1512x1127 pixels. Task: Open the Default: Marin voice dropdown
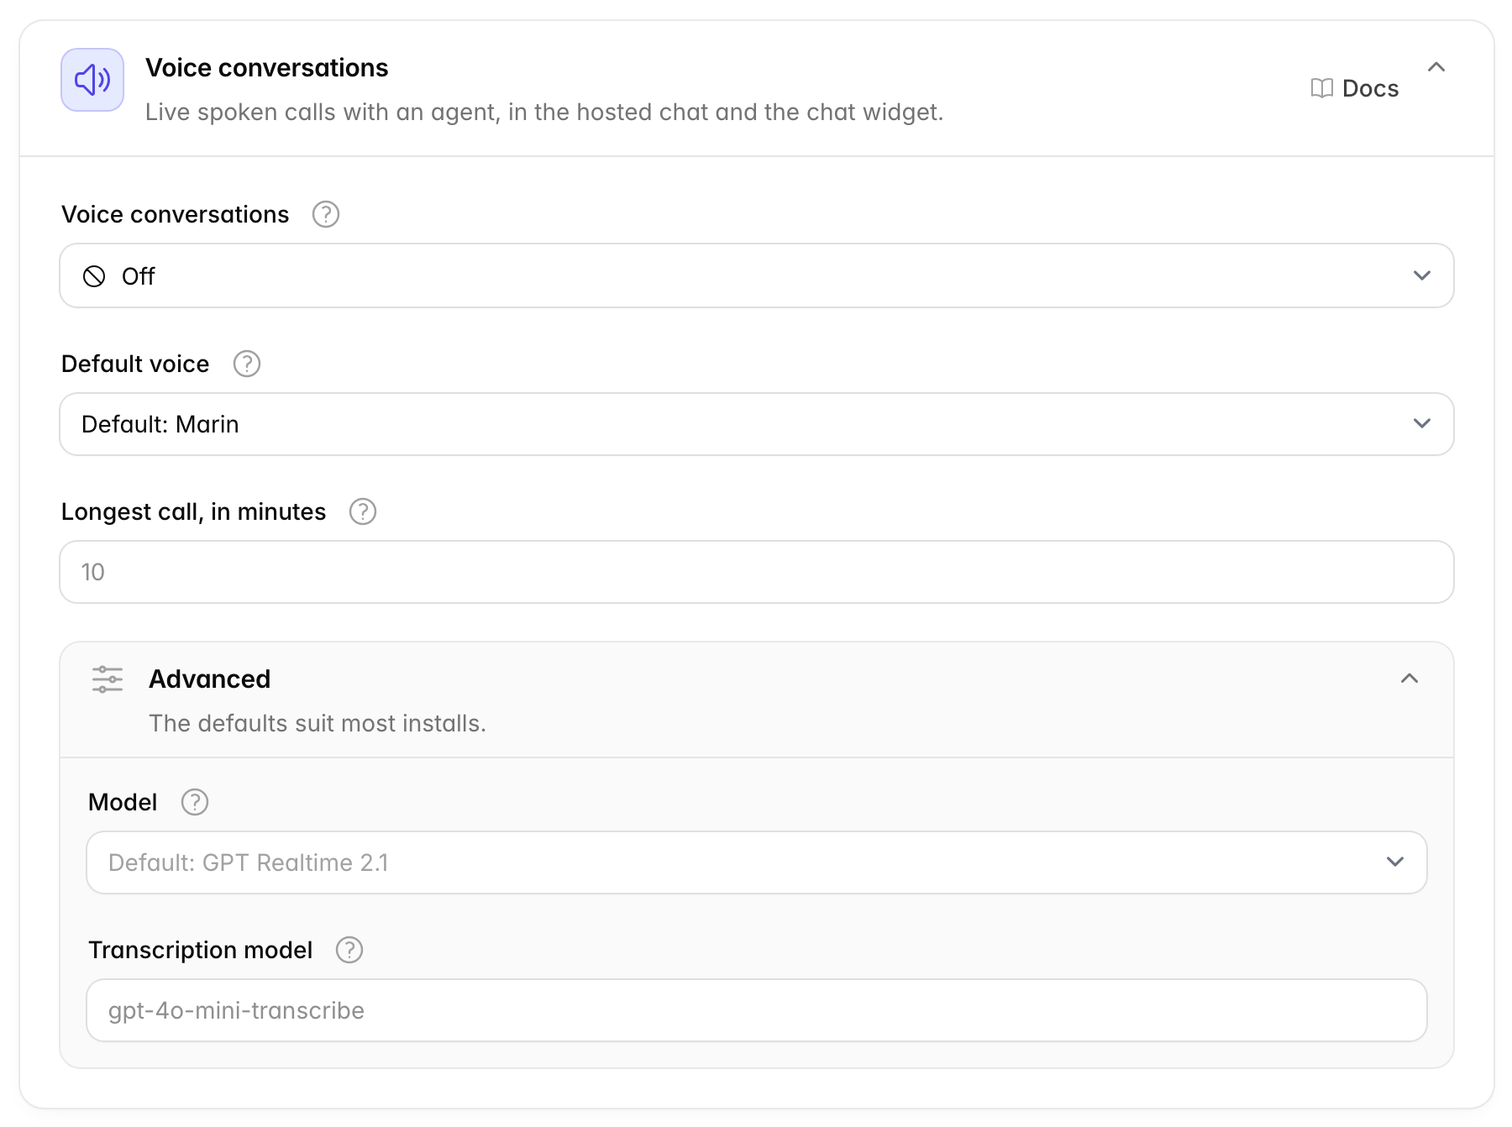point(756,424)
